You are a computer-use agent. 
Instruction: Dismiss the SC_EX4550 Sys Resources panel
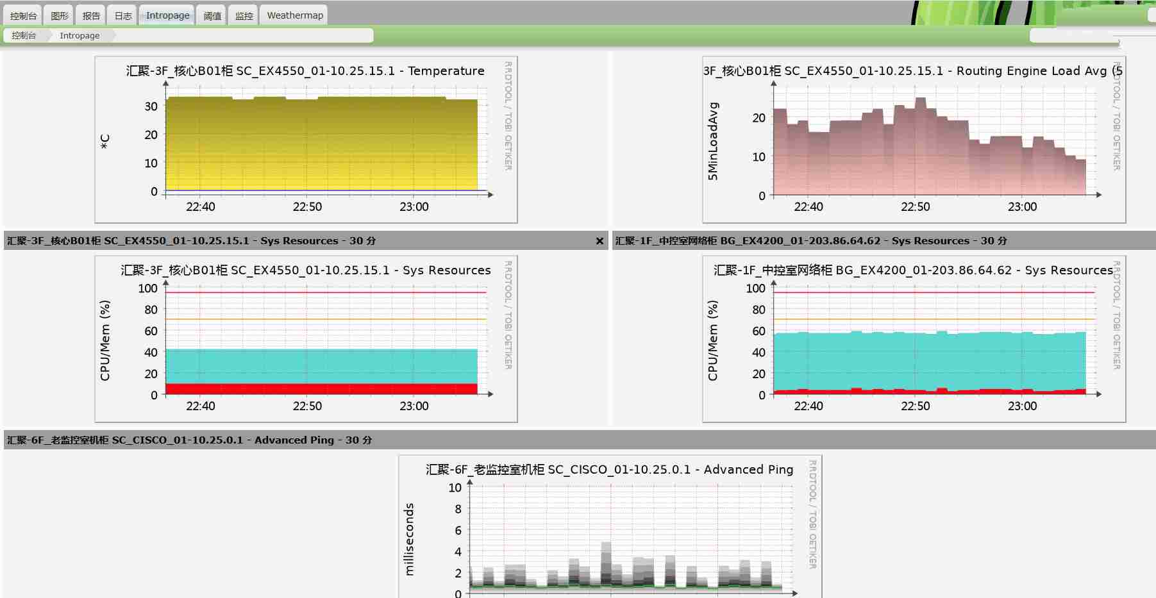click(599, 241)
